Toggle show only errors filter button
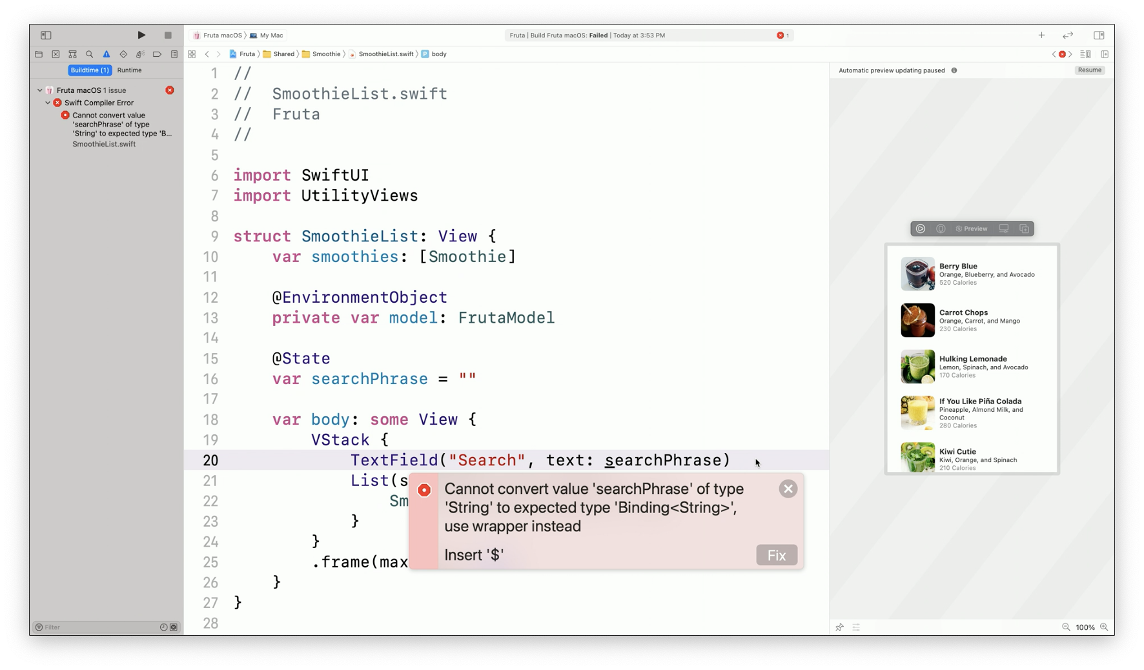This screenshot has height=670, width=1144. point(174,627)
